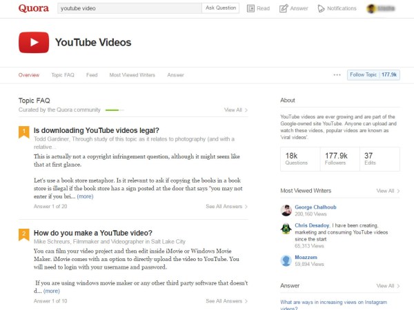
Task: Click the 37 Edits stat
Action: (379, 159)
